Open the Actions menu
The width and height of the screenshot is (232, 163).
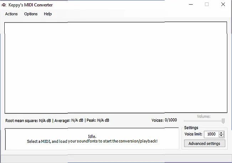click(x=11, y=14)
